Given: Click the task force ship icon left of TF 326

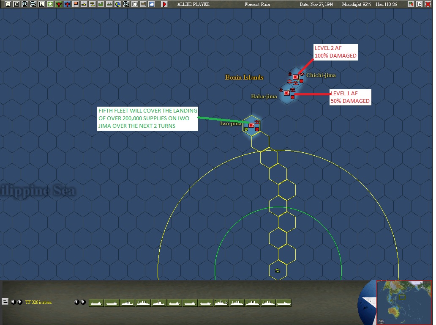Looking at the screenshot, I should pos(5,302).
